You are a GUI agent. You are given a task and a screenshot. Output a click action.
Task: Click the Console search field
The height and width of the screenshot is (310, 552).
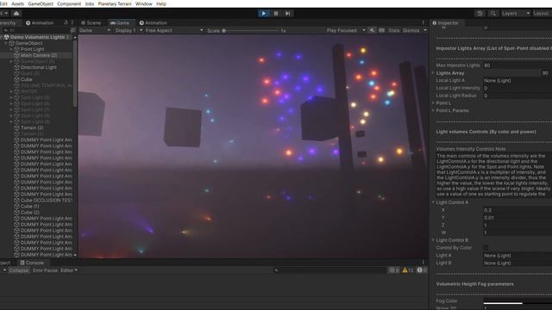[329, 270]
